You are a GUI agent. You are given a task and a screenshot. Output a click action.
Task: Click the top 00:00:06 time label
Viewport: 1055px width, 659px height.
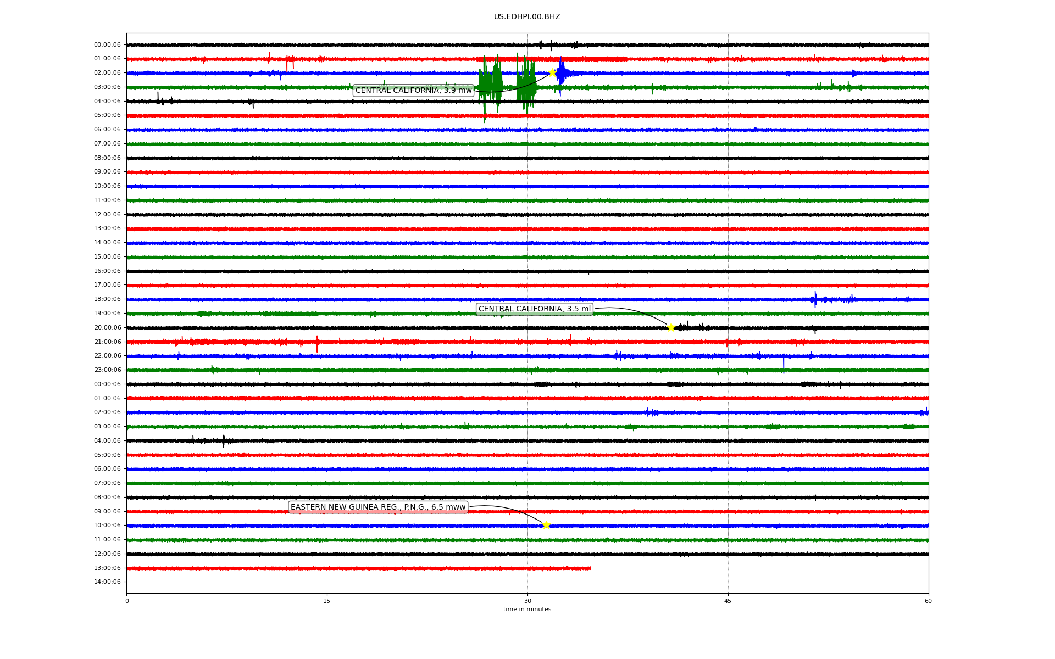pos(107,45)
